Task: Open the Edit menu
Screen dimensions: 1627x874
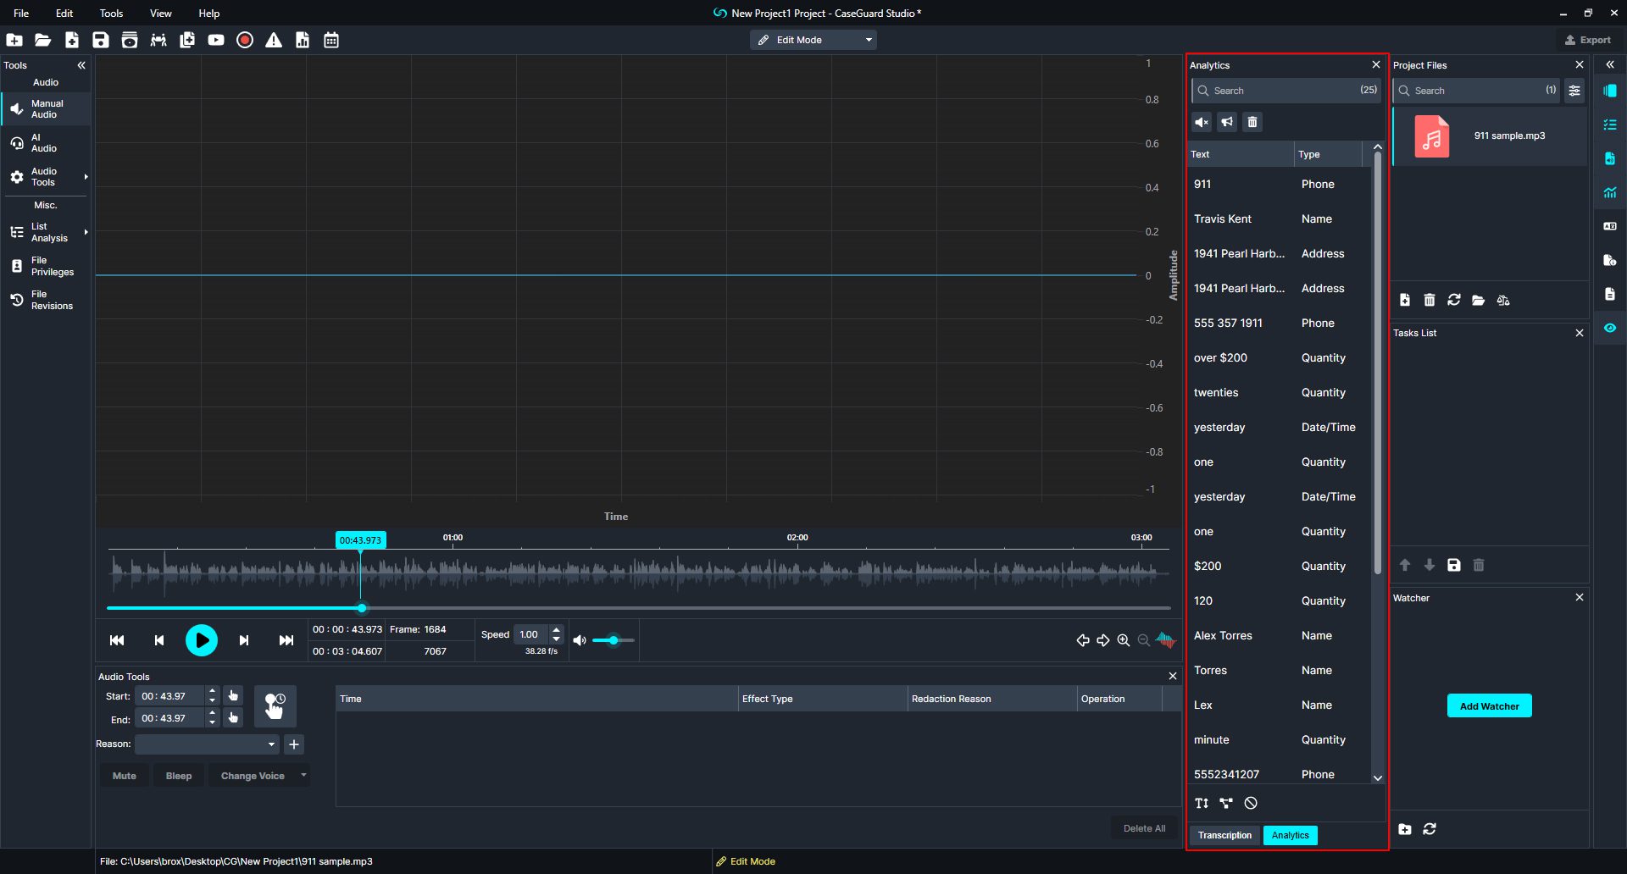Action: pyautogui.click(x=64, y=13)
